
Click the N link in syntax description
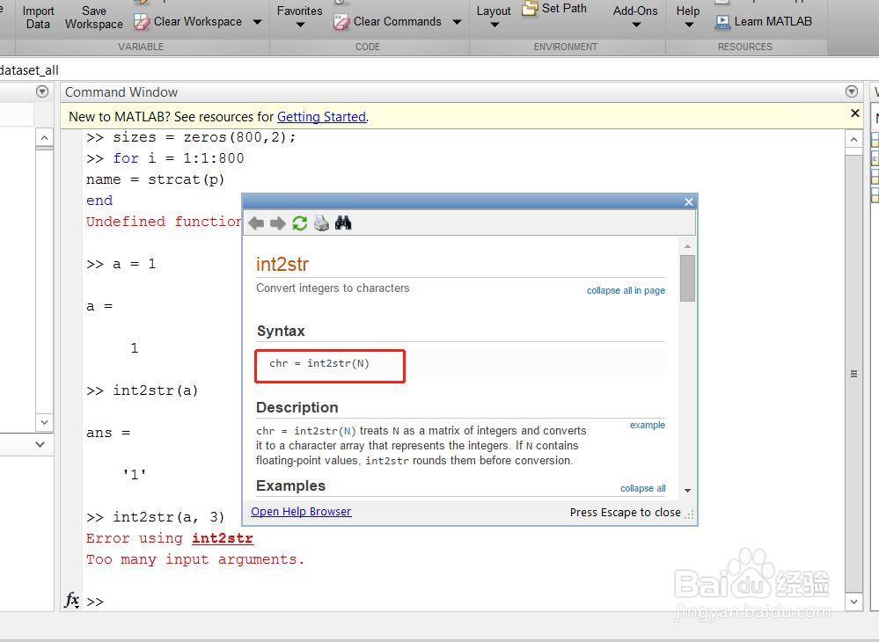pyautogui.click(x=347, y=431)
